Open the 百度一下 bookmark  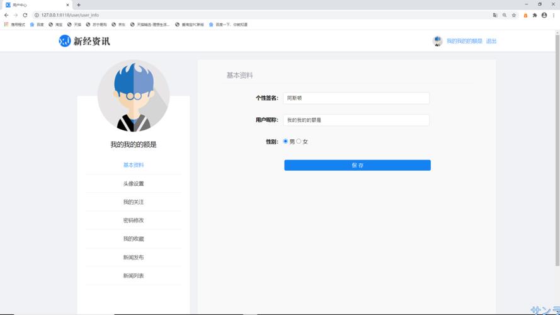228,25
